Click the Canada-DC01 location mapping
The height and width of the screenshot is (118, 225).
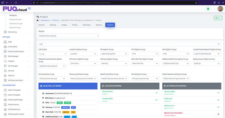point(130,100)
